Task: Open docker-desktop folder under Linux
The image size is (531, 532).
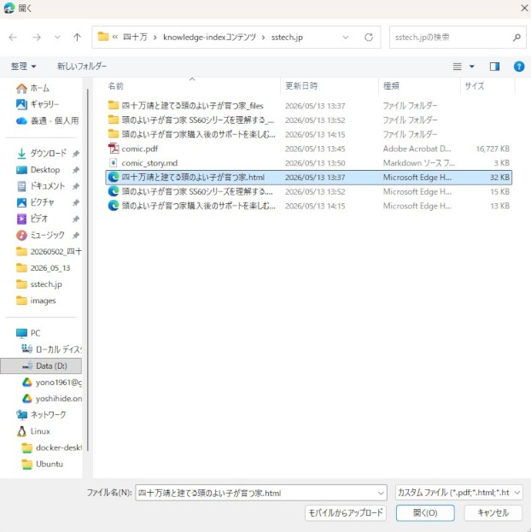Action: click(x=51, y=447)
